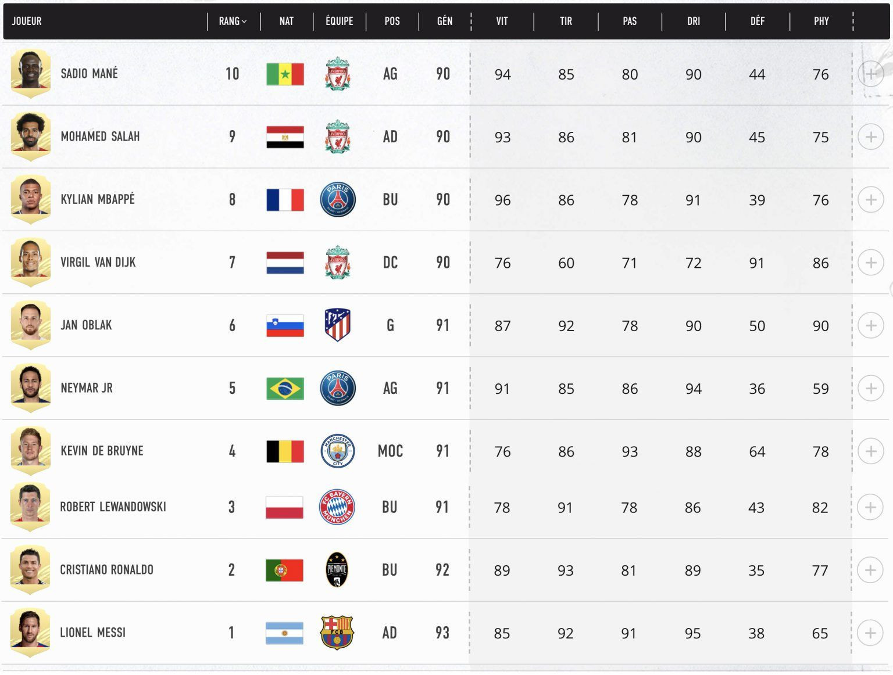Sort players by the GÉN column header
Image resolution: width=893 pixels, height=675 pixels.
point(445,21)
